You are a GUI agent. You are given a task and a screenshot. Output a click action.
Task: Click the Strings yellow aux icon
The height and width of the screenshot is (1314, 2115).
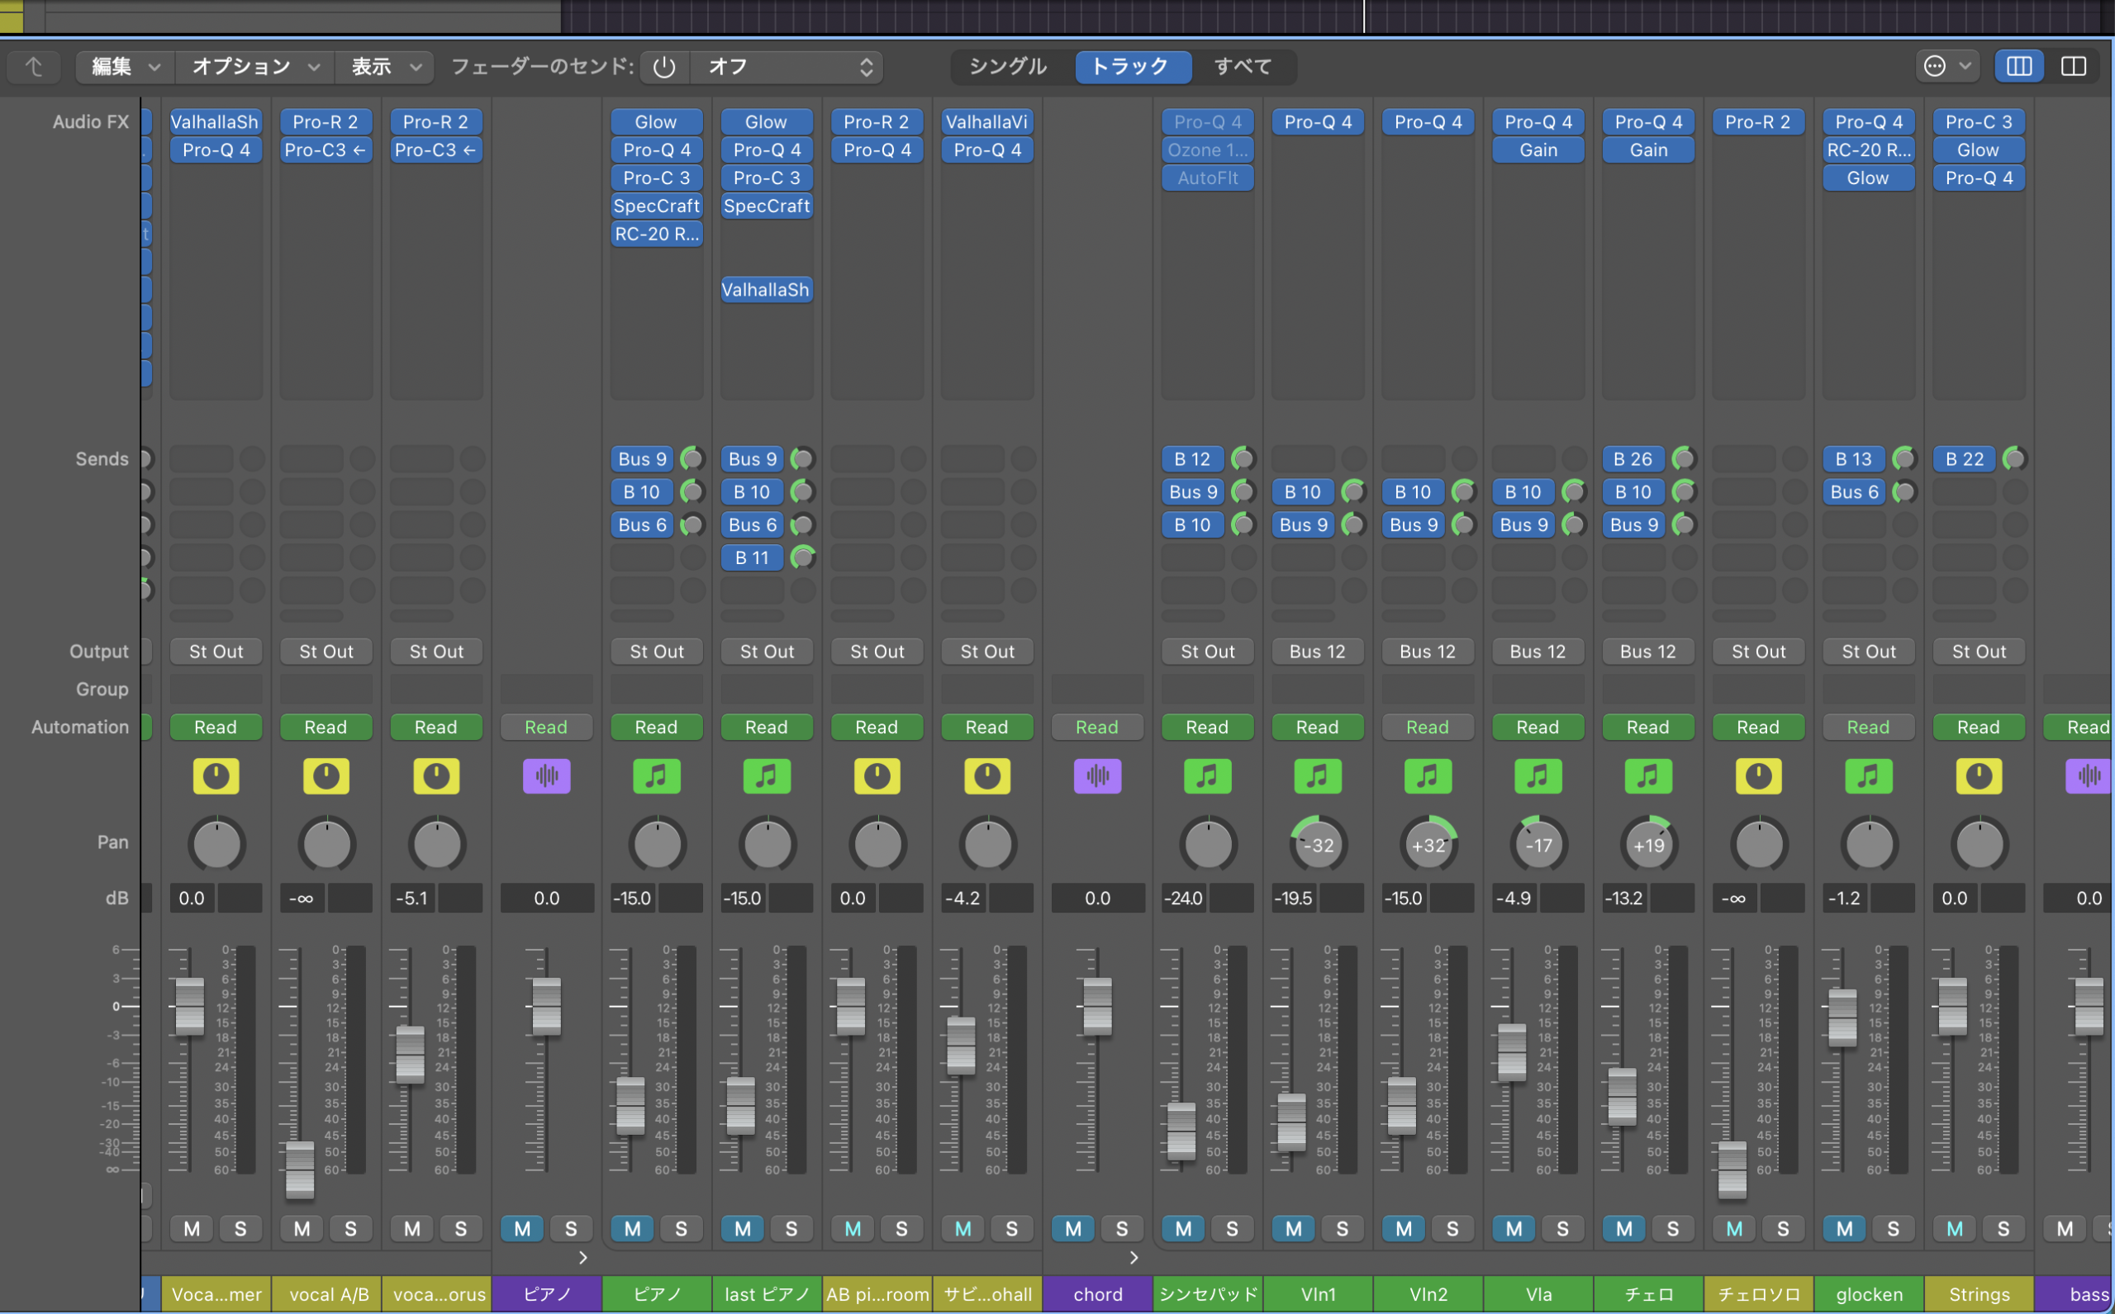(x=1979, y=776)
